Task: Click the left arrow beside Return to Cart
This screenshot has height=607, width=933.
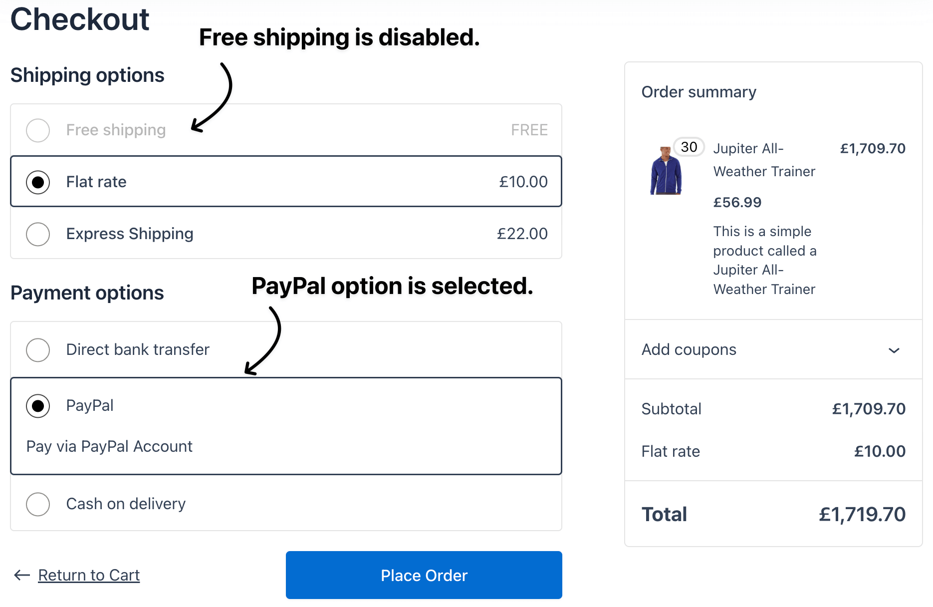Action: (x=22, y=575)
